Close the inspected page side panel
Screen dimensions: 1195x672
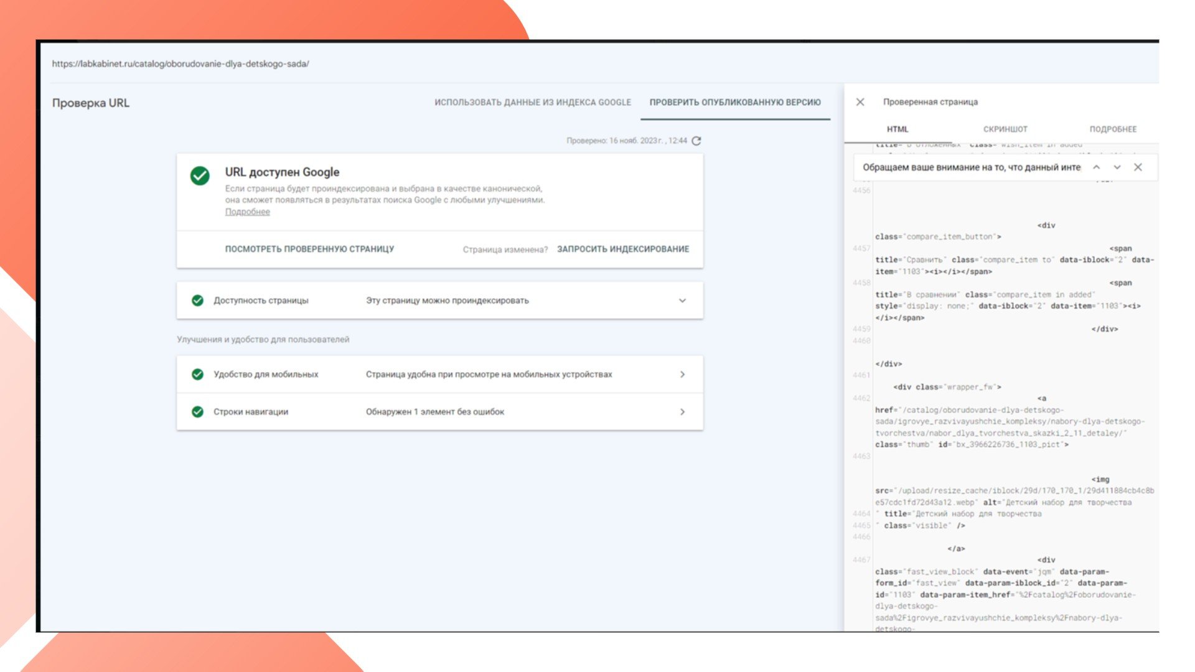(860, 102)
